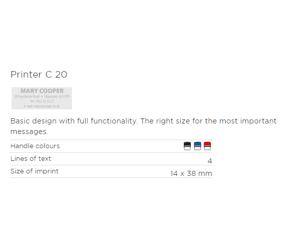Click the Handle colours row label
This screenshot has width=287, height=251.
[35, 146]
